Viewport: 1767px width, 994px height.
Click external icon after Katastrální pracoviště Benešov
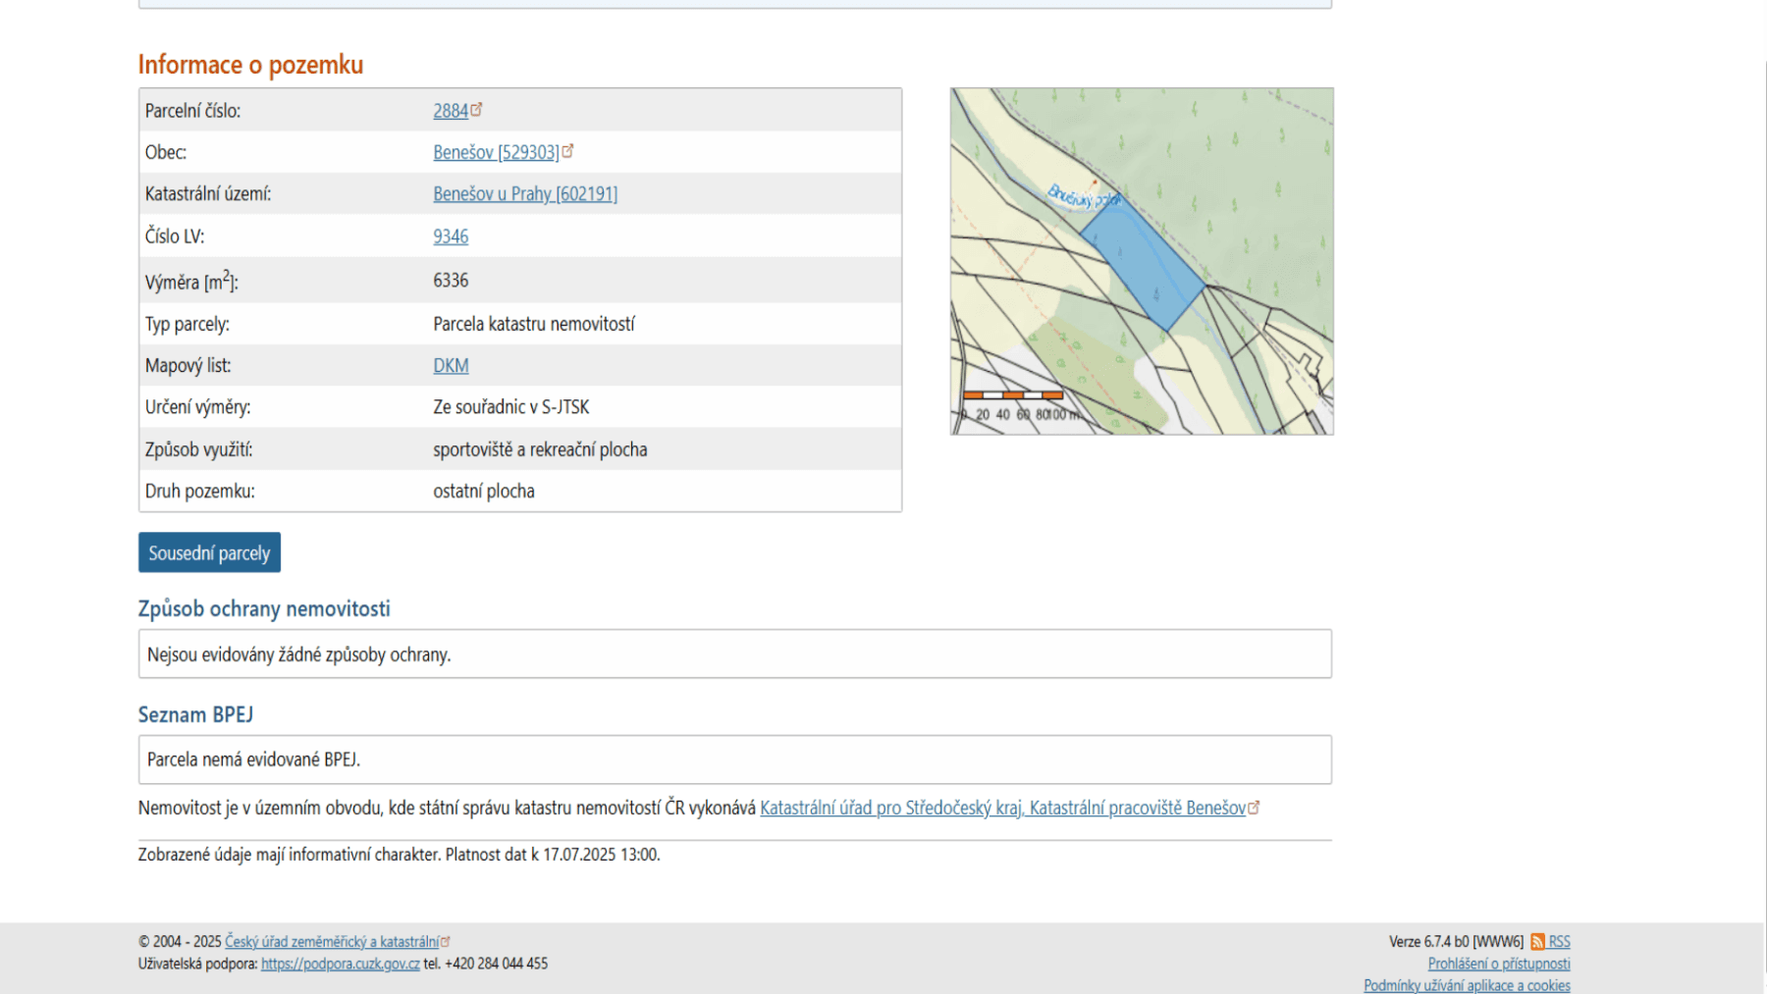[1254, 808]
